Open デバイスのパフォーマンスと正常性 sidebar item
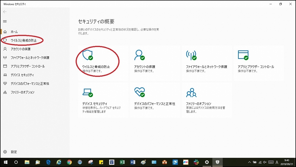This screenshot has height=167, width=296. 30,84
